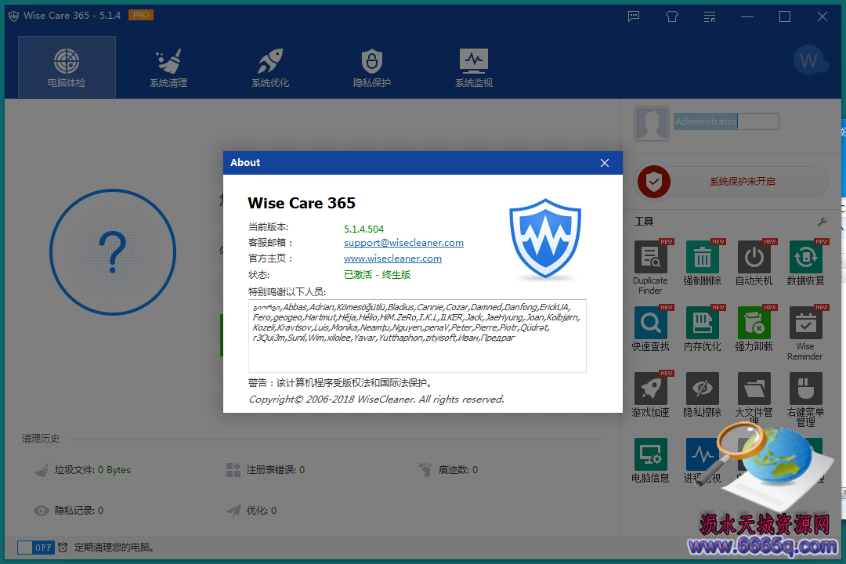The height and width of the screenshot is (564, 846).
Task: Open the 系统优化 tab
Action: coord(270,67)
